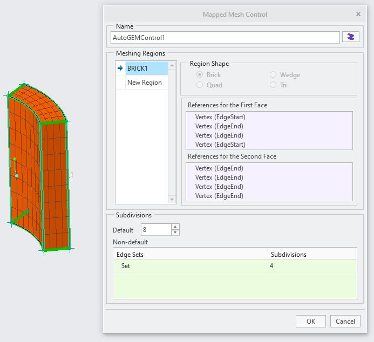This screenshot has width=374, height=342.
Task: Decrease the Default subdivisions value
Action: point(175,233)
